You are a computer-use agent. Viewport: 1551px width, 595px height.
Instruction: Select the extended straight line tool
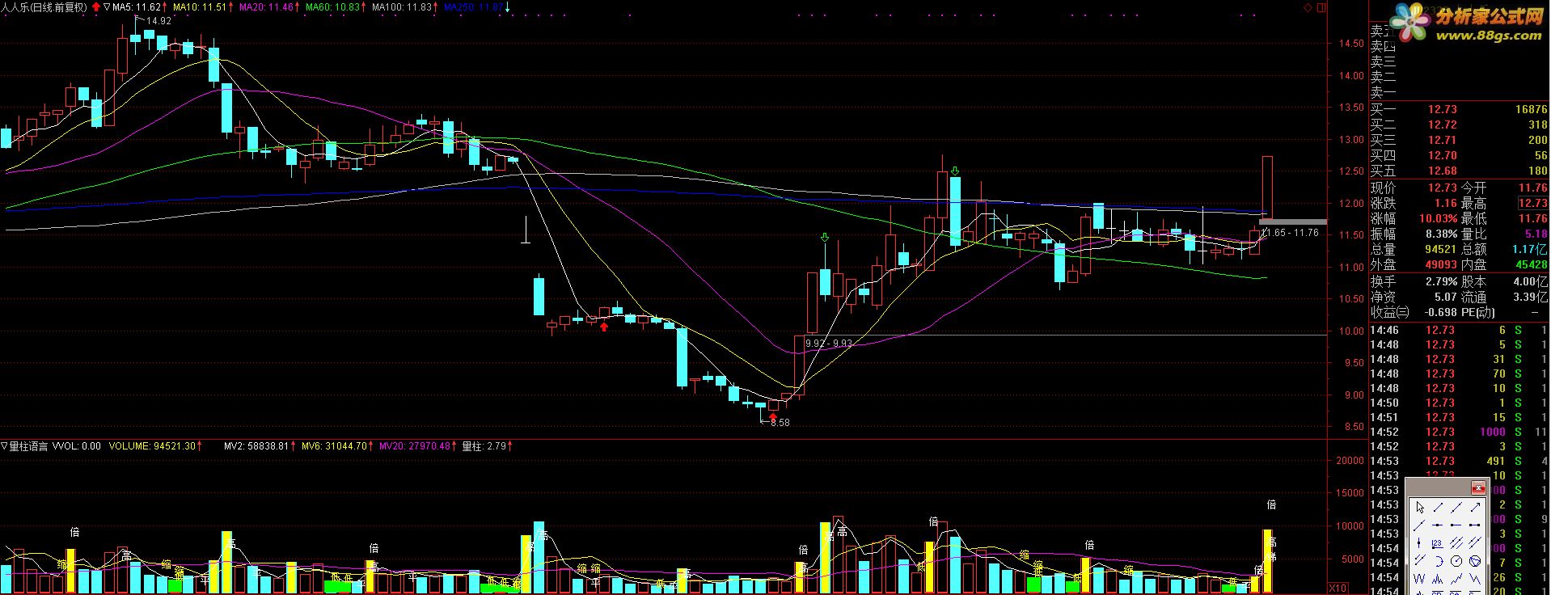tap(1456, 508)
